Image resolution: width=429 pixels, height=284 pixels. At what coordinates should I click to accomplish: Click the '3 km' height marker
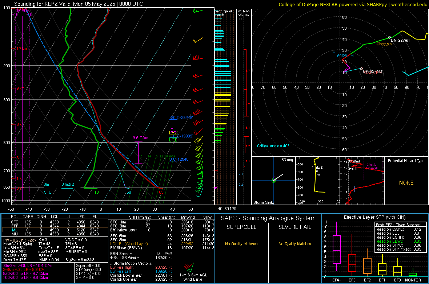(x=20, y=158)
